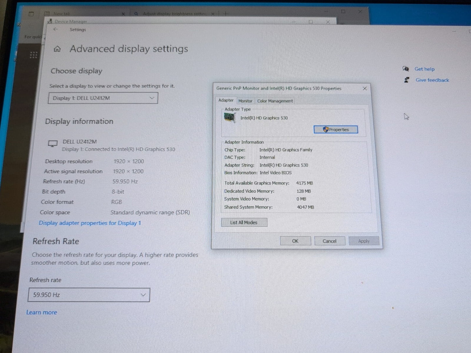471x353 pixels.
Task: Cancel the adapter properties dialog
Action: 330,241
